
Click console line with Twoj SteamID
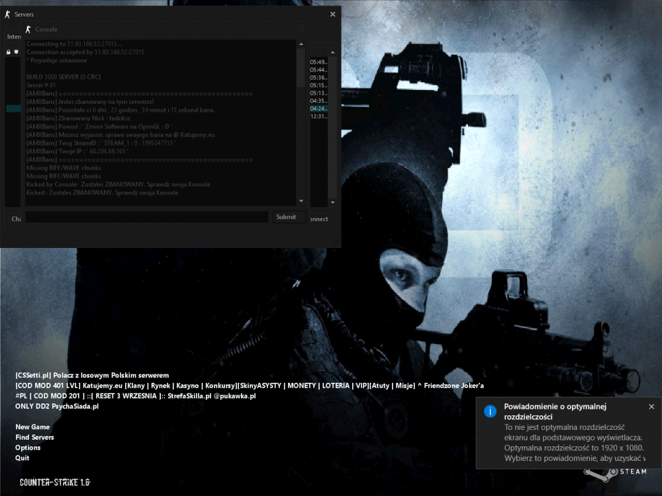coord(101,143)
